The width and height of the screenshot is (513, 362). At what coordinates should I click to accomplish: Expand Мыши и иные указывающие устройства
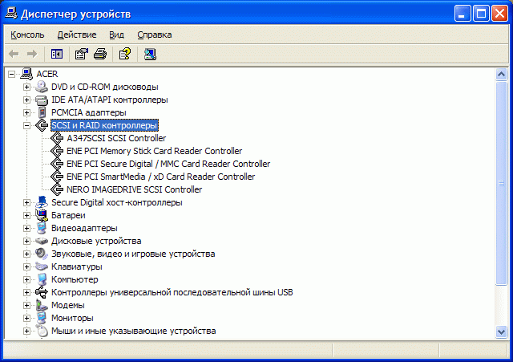[26, 331]
